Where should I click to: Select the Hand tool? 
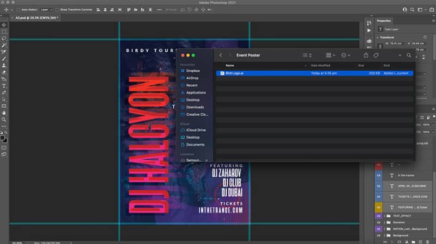coord(4,113)
